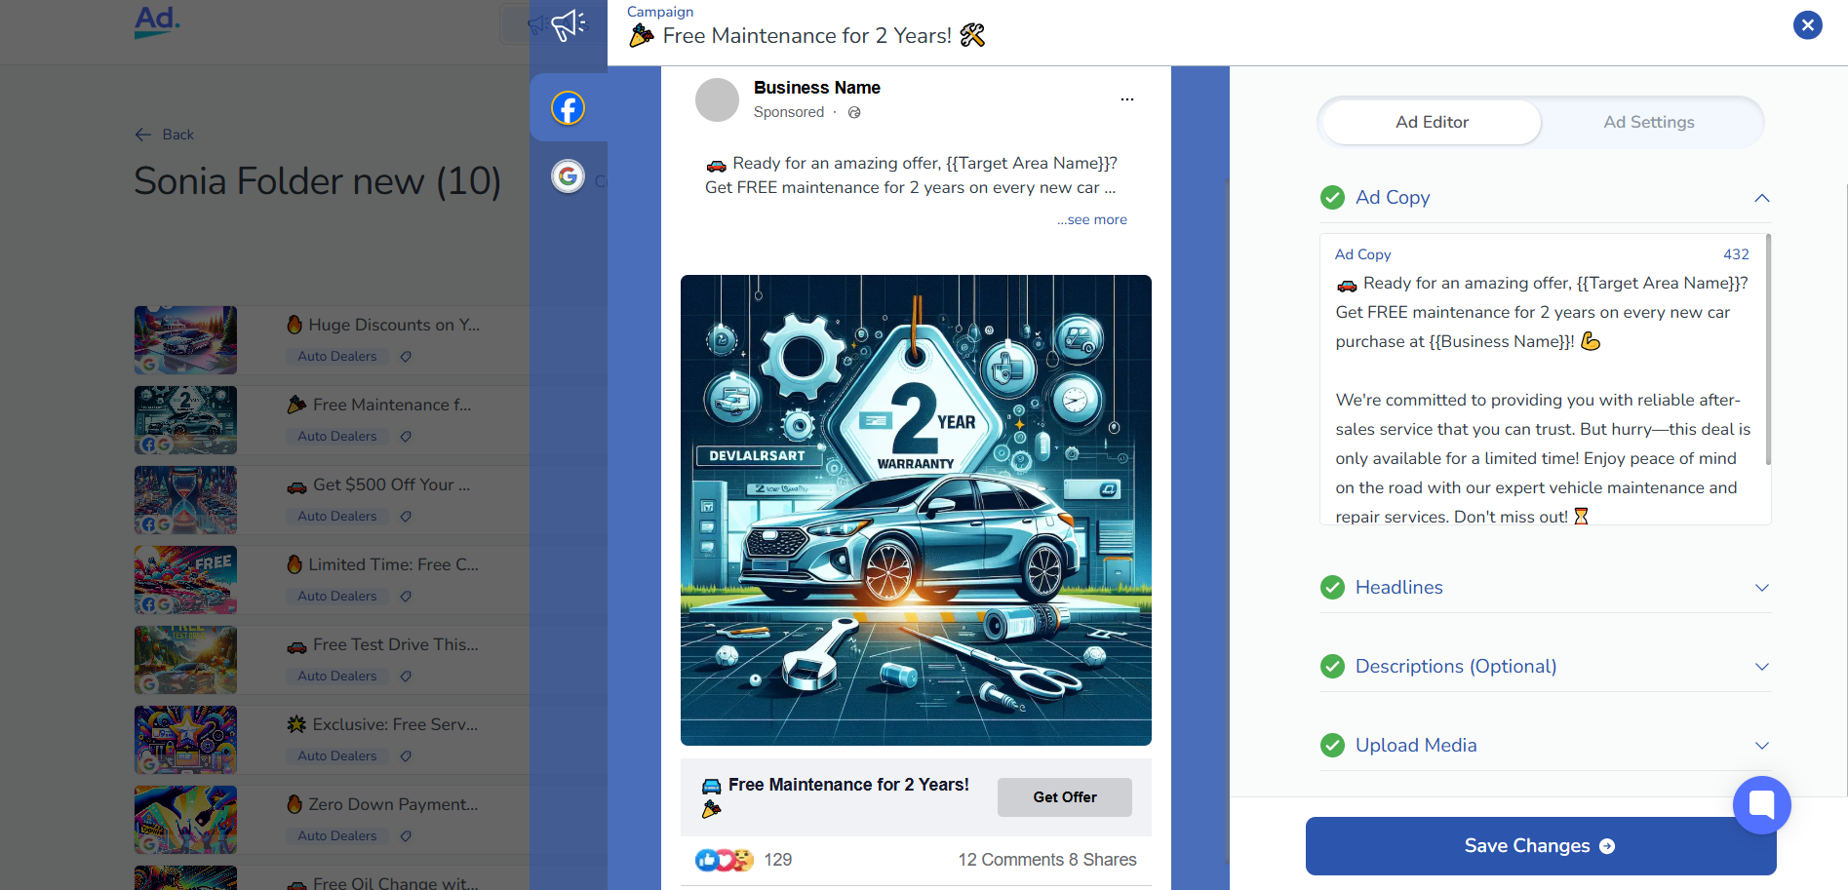This screenshot has width=1848, height=890.
Task: Switch to the Ad Editor tab
Action: point(1432,122)
